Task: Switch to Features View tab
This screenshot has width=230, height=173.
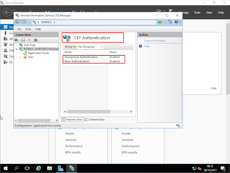Action: pos(73,119)
